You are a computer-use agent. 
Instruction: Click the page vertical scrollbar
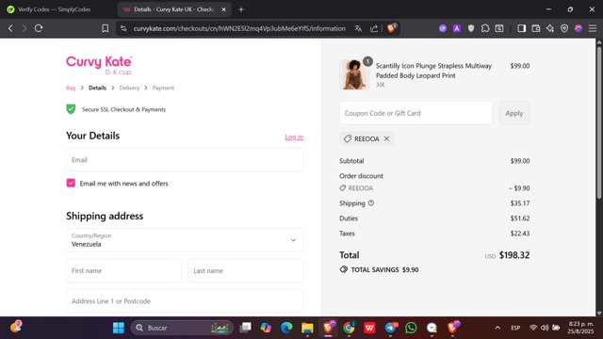[599, 123]
